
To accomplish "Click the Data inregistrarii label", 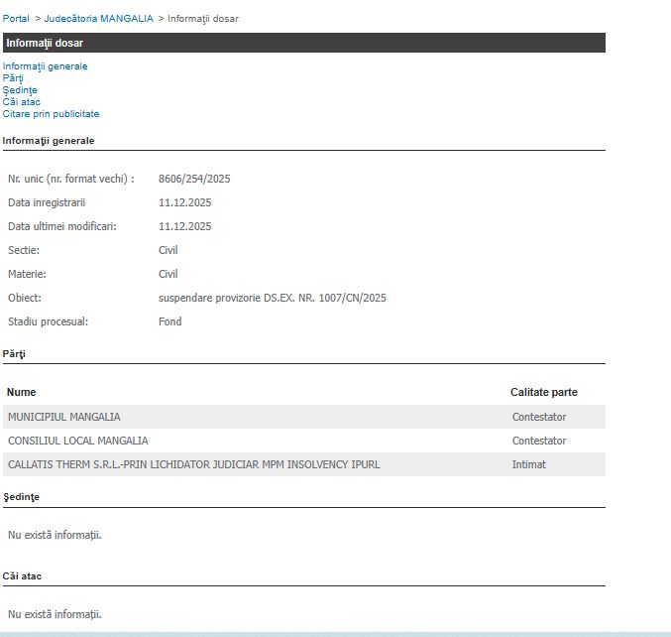I will point(47,202).
